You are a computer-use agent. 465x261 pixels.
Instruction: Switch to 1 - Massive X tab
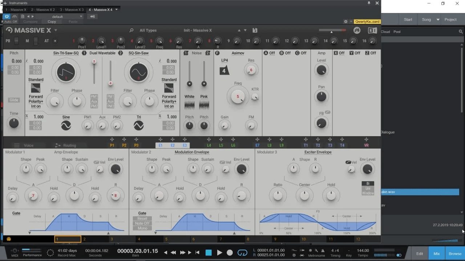[x=16, y=10]
